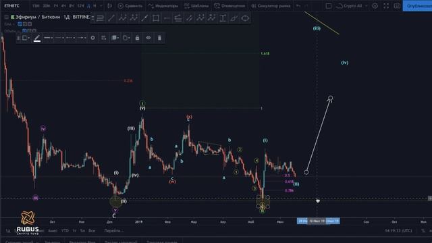Click the blue Опубликовать publish button
432x243 pixels.
pos(417,6)
